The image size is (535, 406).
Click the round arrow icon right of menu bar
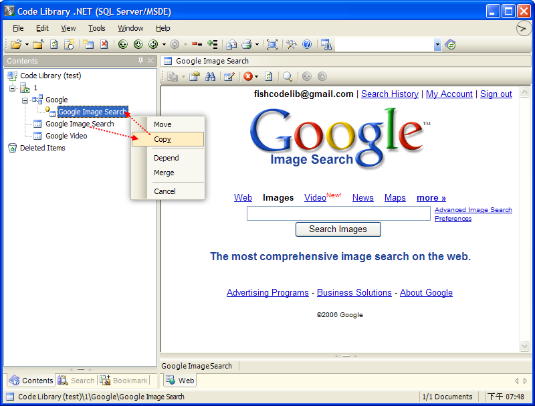coord(523,28)
